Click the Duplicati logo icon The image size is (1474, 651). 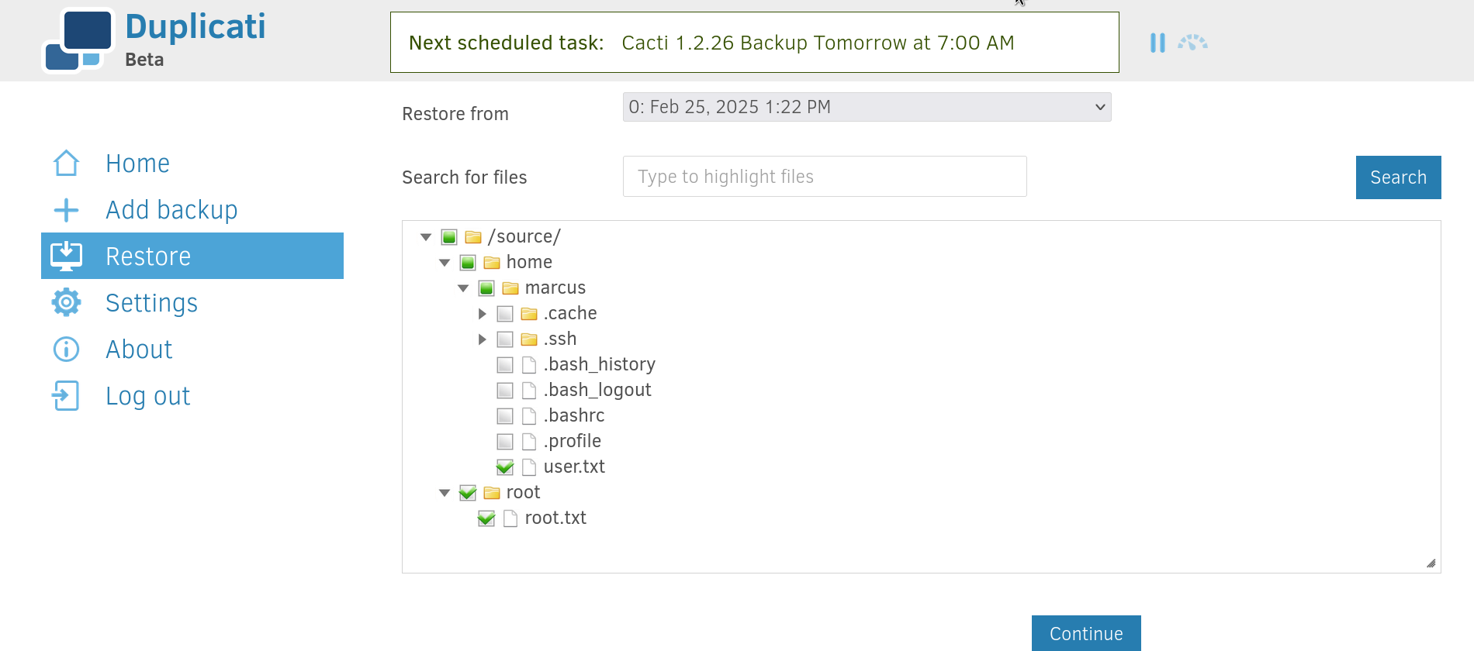[x=78, y=40]
